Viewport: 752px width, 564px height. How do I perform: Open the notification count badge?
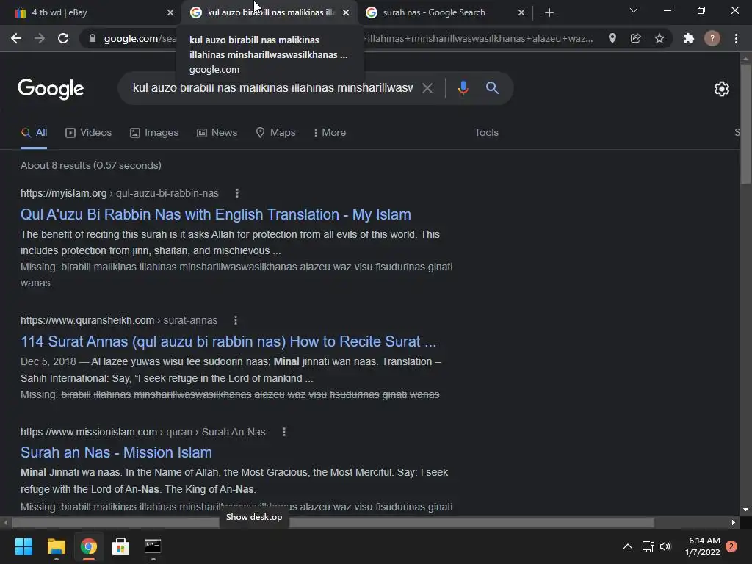pos(731,546)
